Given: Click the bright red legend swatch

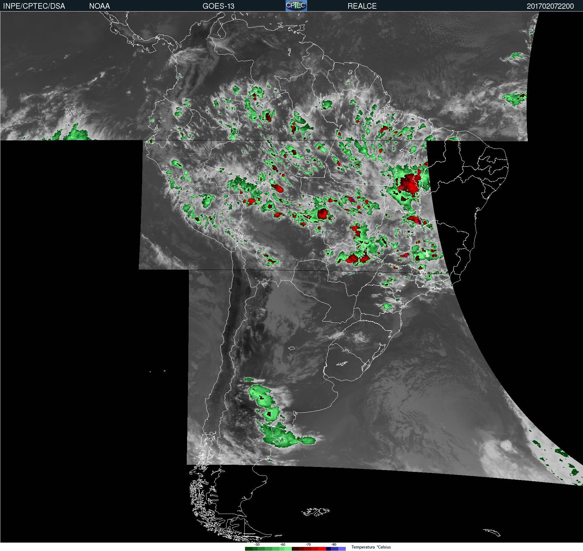Looking at the screenshot, I should click(x=322, y=549).
